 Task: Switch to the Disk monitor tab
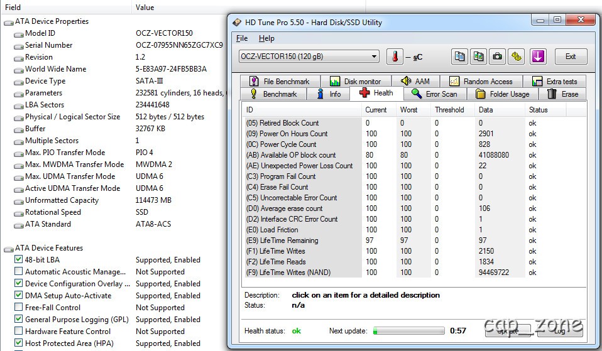[x=356, y=82]
